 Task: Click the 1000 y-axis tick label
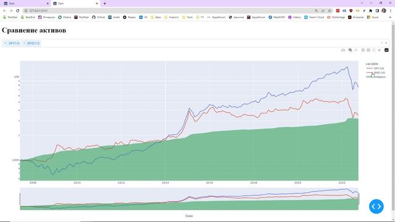coord(15,160)
